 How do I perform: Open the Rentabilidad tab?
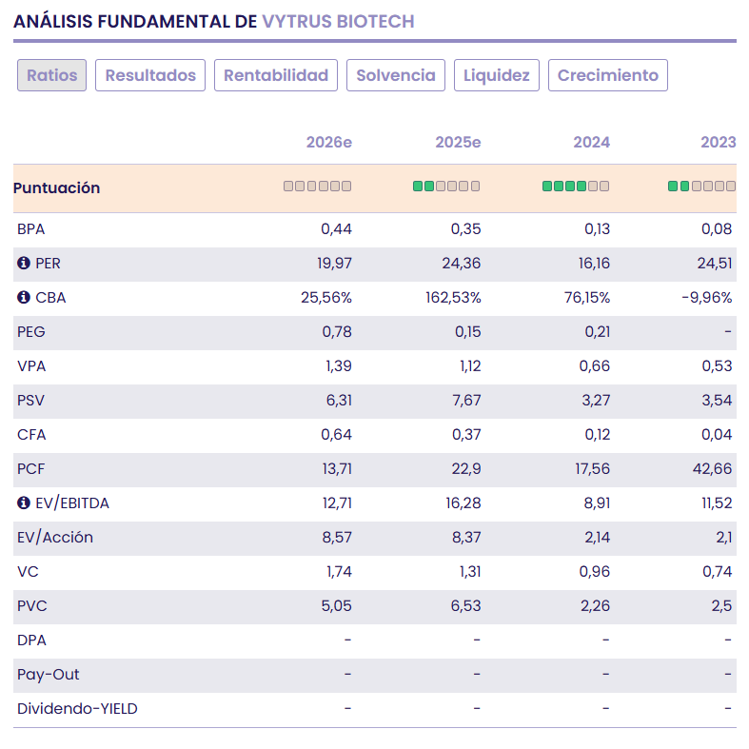pyautogui.click(x=276, y=75)
